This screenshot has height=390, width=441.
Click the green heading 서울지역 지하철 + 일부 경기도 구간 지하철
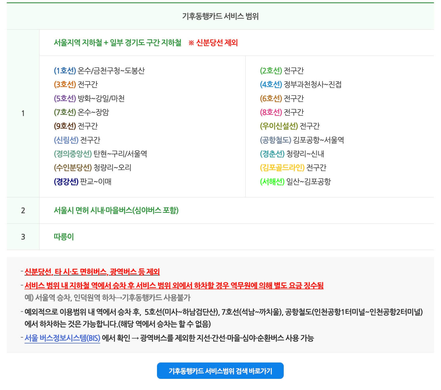[x=118, y=43]
